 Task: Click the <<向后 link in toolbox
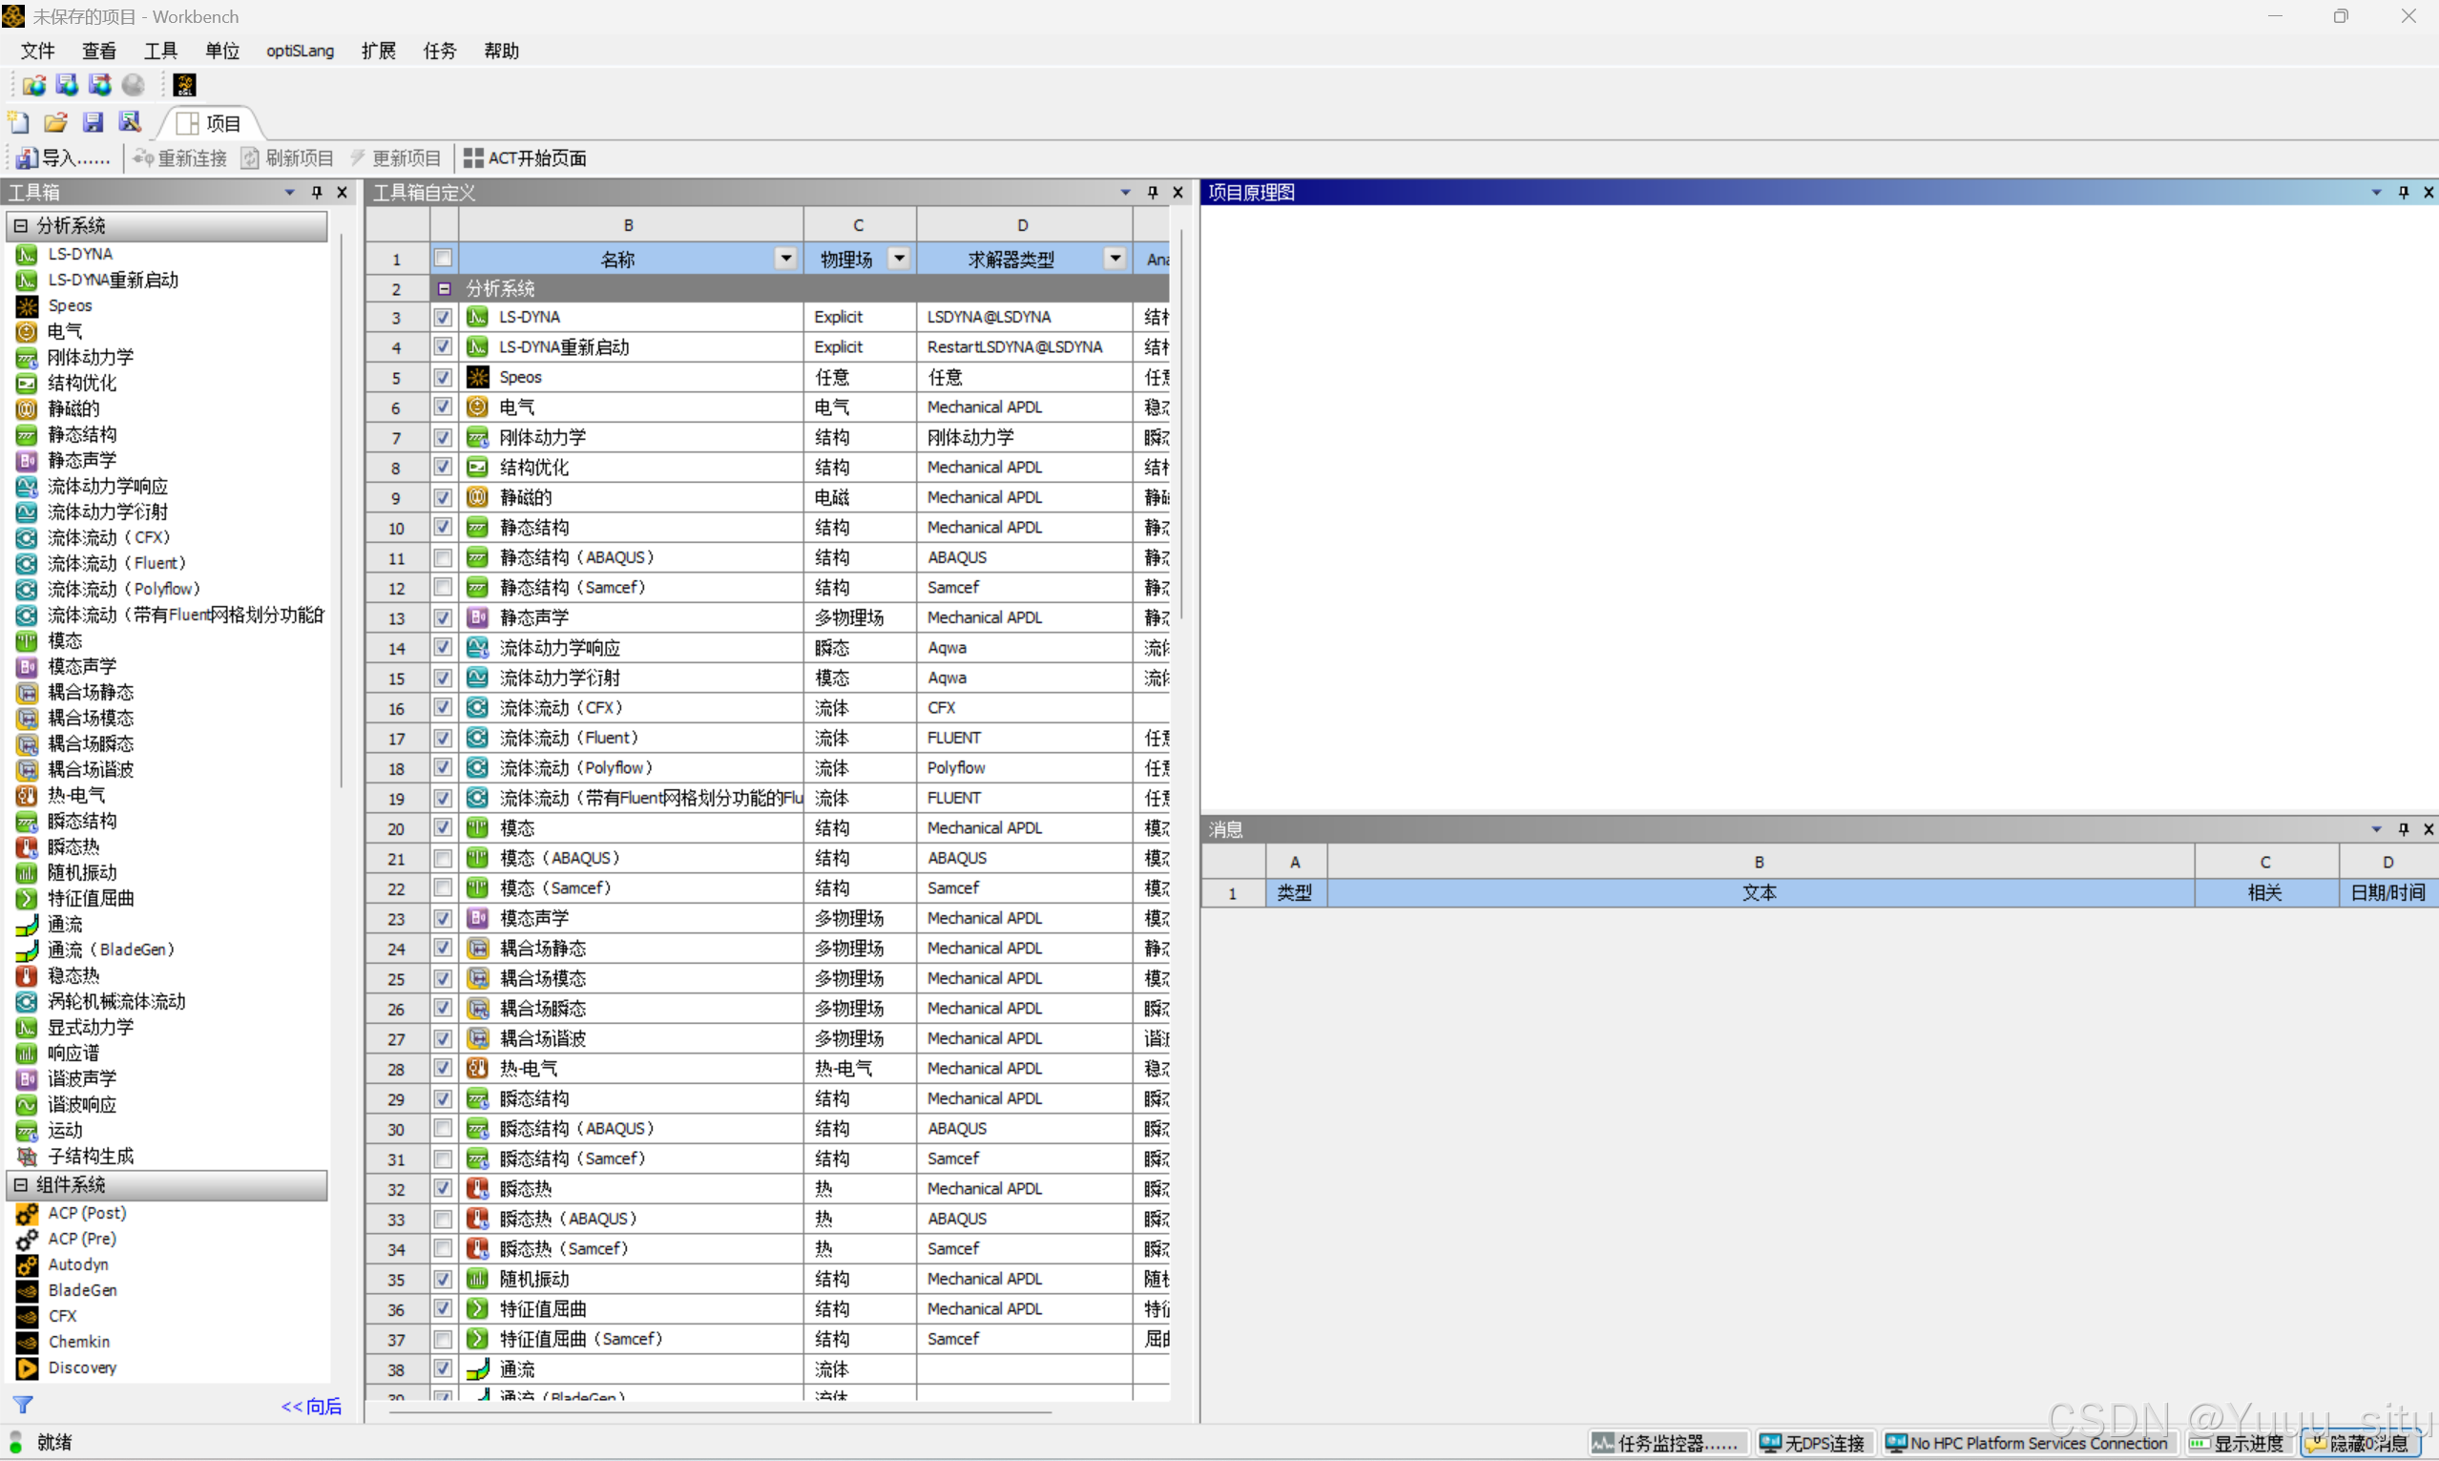tap(311, 1406)
